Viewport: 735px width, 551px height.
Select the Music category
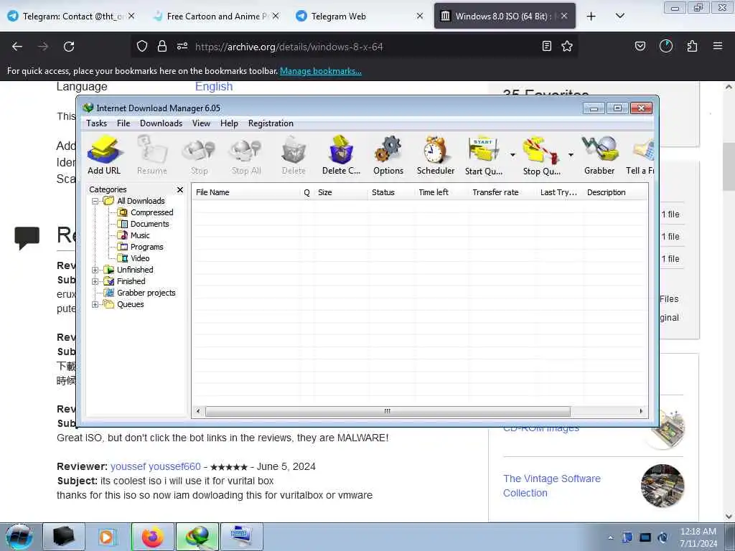[x=134, y=235]
